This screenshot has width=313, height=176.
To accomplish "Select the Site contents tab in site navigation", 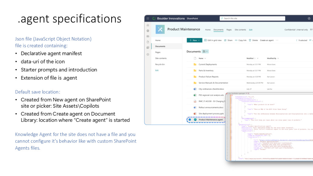I will 240,30.
